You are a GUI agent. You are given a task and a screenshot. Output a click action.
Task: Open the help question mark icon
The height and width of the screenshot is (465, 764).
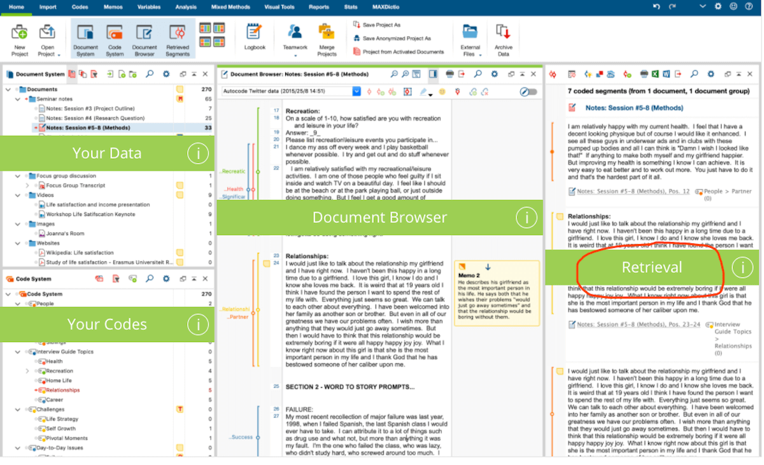(749, 6)
